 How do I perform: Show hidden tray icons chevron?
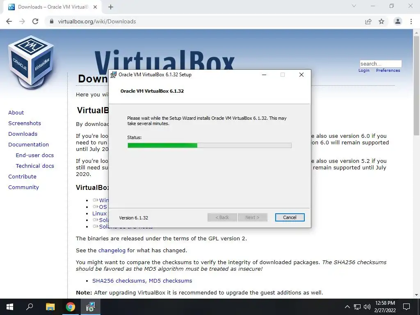(x=347, y=307)
